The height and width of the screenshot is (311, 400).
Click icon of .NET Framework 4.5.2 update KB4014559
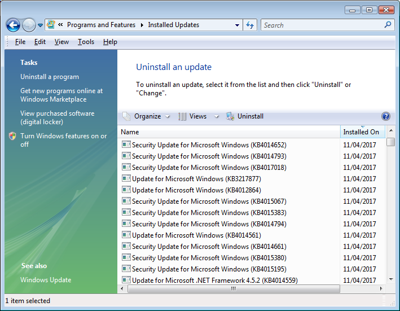(126, 280)
